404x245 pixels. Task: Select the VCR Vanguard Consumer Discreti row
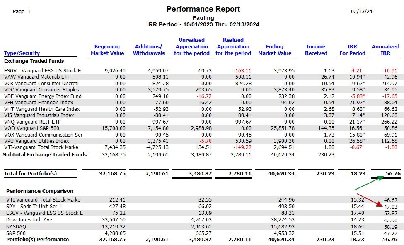tap(202, 83)
